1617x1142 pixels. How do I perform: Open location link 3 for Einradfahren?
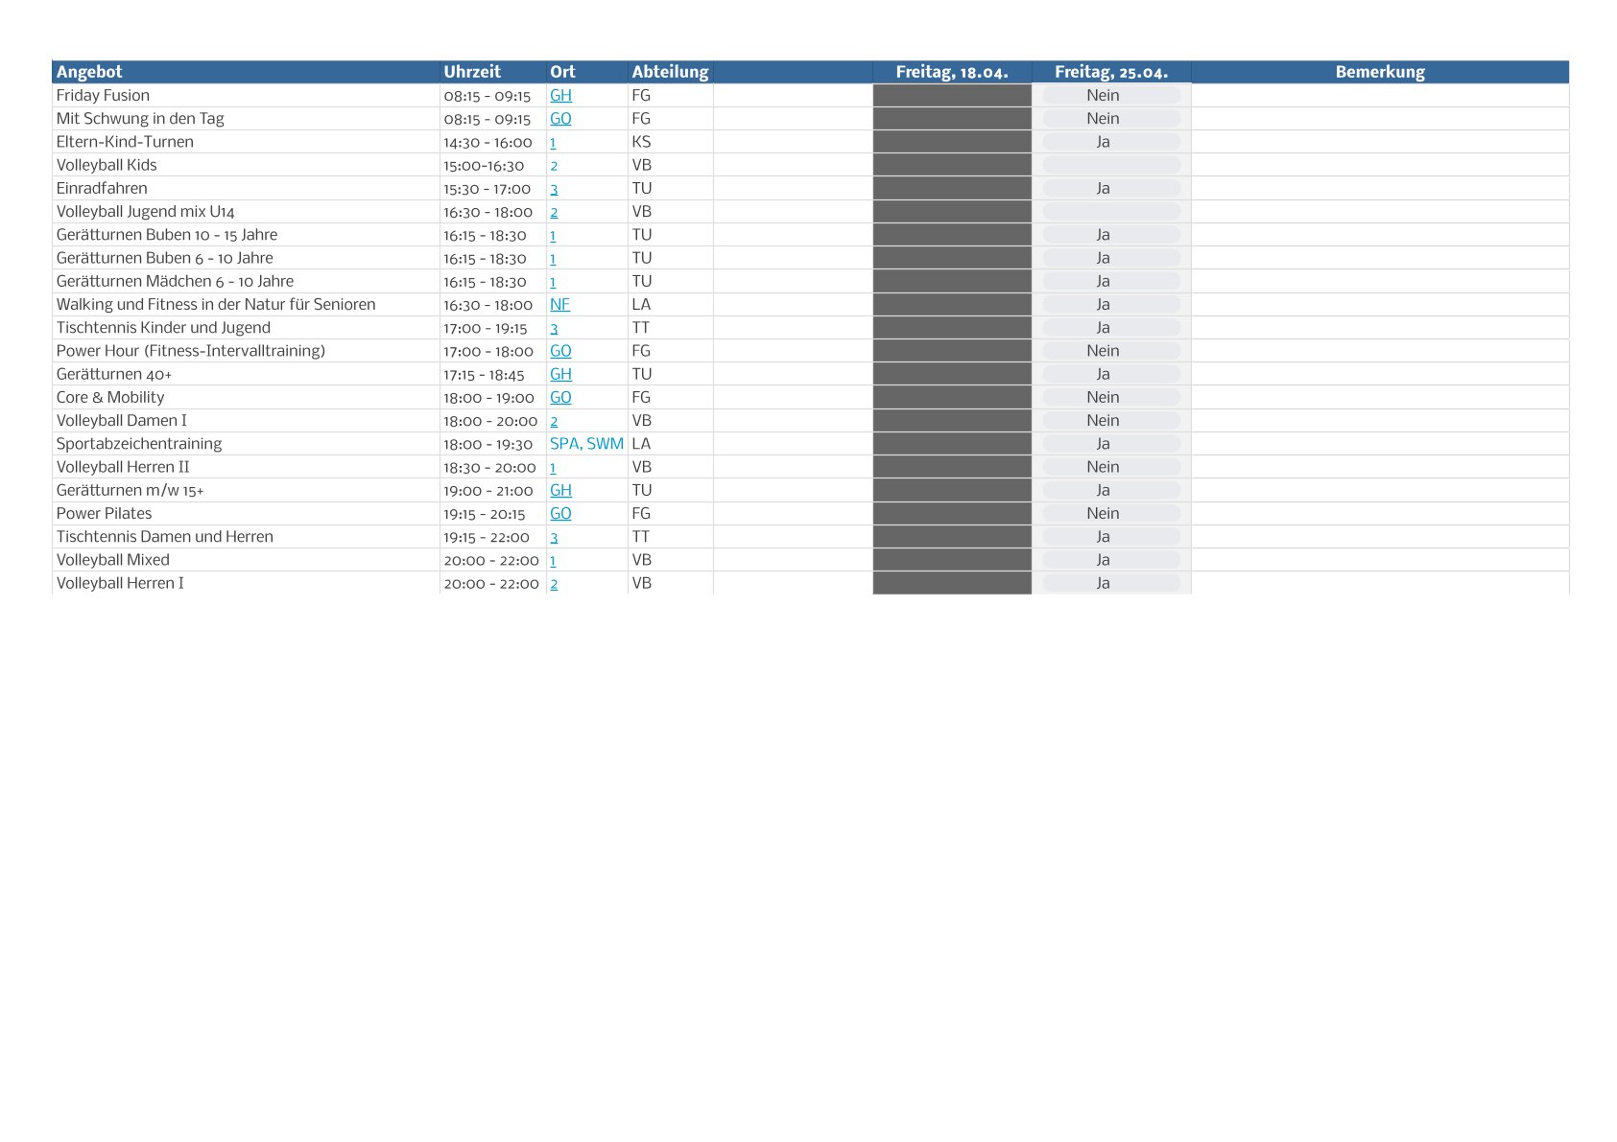pos(554,189)
